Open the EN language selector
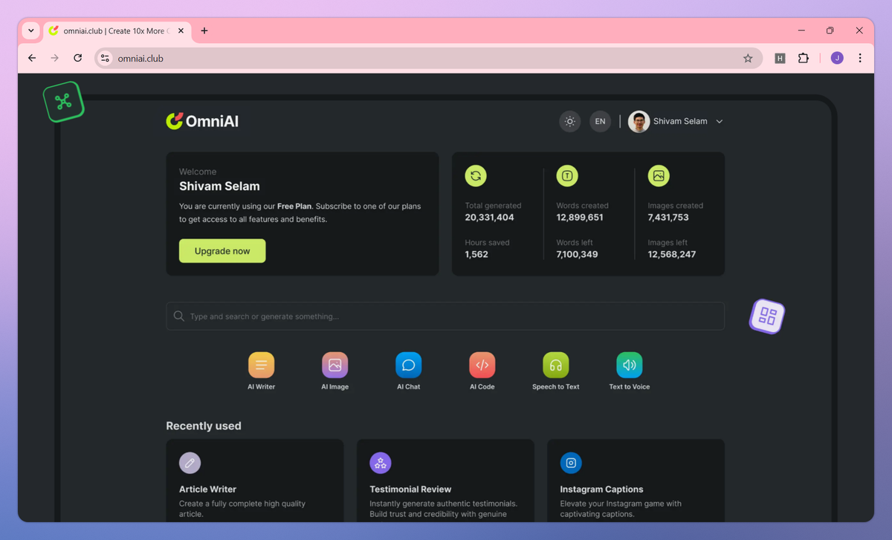 pyautogui.click(x=600, y=121)
